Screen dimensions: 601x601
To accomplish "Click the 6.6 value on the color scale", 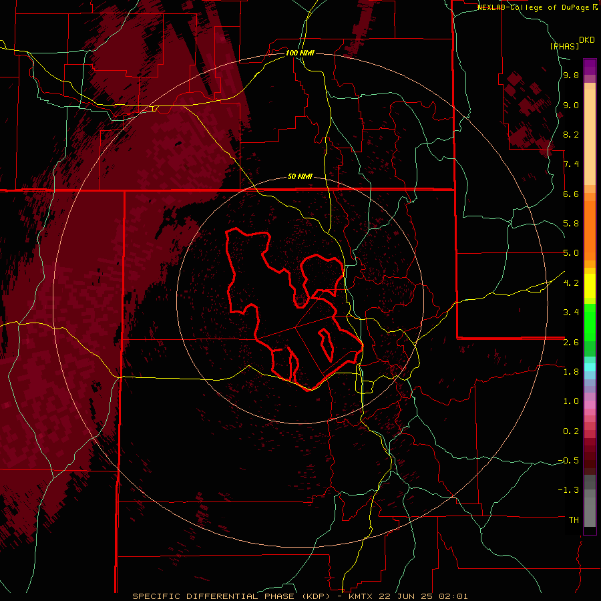I will point(571,194).
